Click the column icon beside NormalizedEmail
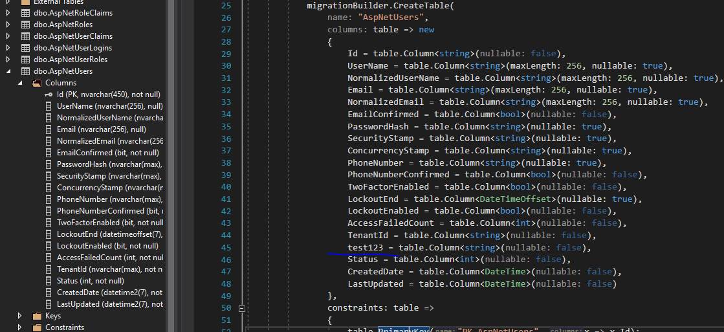The width and height of the screenshot is (724, 332). 49,141
